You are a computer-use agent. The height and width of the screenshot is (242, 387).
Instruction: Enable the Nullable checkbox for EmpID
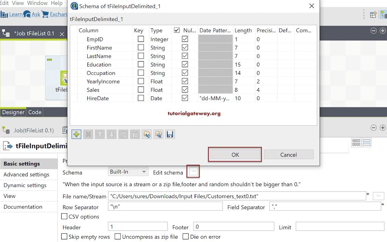185,39
